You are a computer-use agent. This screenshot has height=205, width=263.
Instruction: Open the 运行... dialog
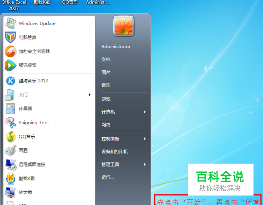point(108,177)
